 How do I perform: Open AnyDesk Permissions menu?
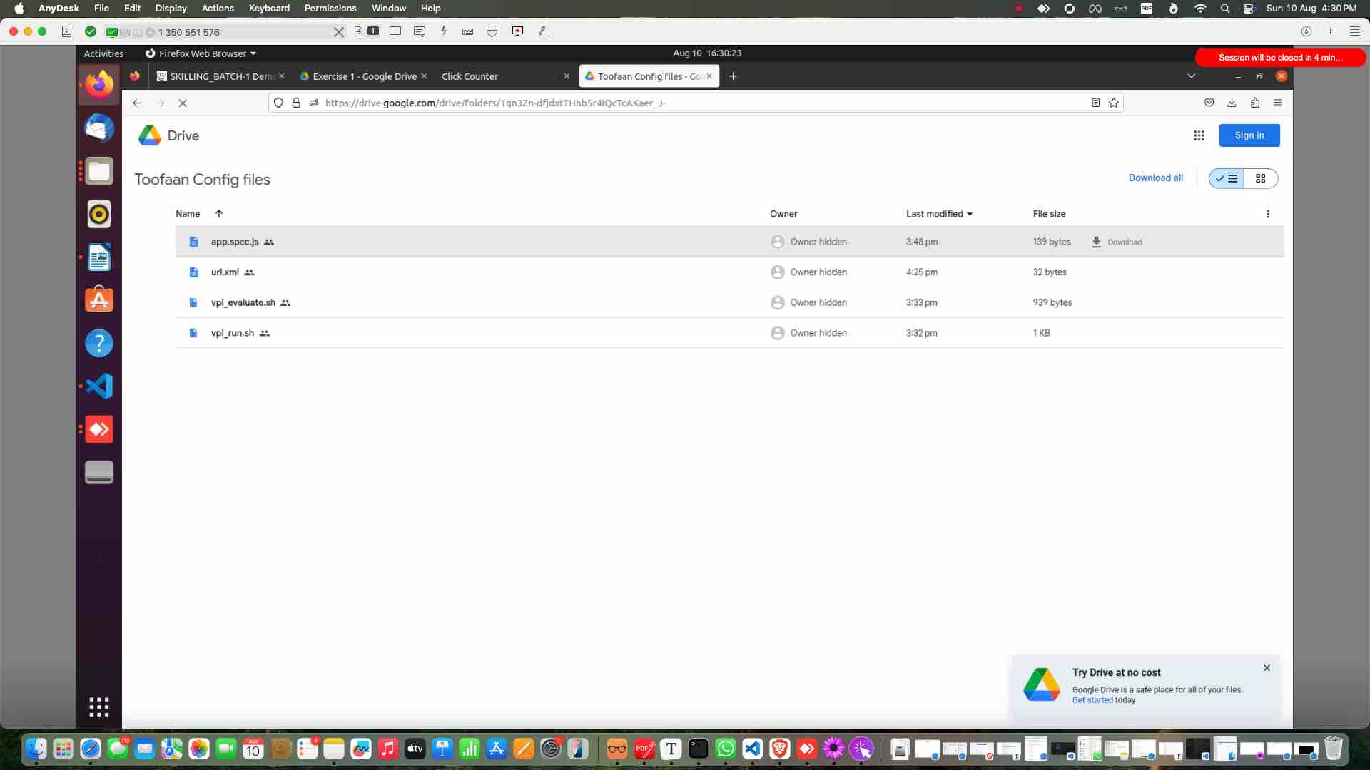point(330,9)
